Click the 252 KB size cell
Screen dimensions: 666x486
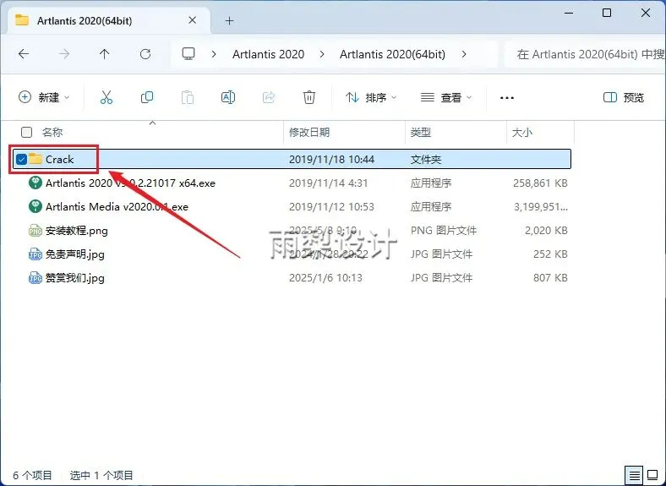point(550,254)
